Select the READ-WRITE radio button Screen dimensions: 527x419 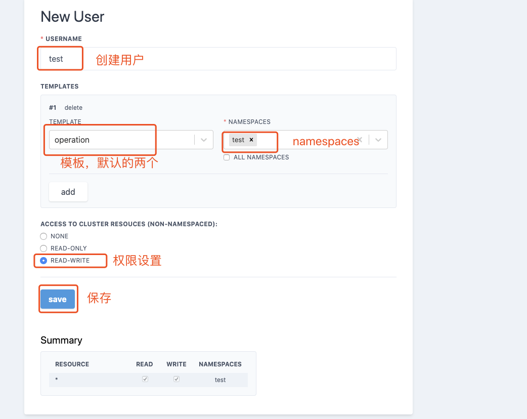click(x=43, y=261)
